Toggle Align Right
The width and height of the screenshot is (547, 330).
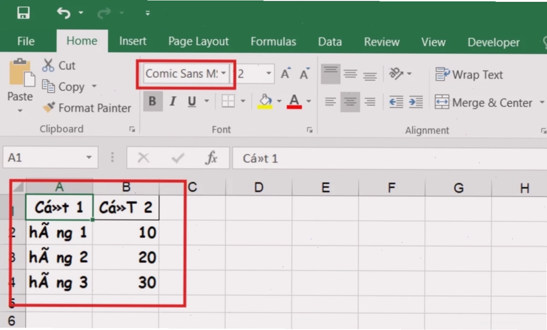(370, 102)
